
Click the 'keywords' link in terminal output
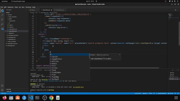pos(44,79)
